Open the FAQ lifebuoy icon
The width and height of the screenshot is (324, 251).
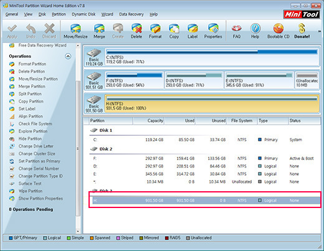pyautogui.click(x=237, y=31)
